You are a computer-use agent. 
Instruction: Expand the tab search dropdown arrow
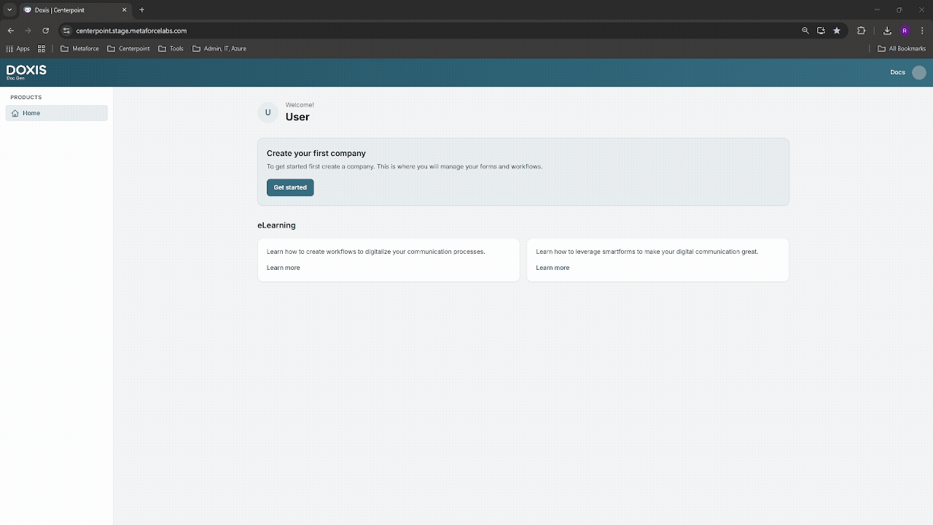pyautogui.click(x=9, y=10)
